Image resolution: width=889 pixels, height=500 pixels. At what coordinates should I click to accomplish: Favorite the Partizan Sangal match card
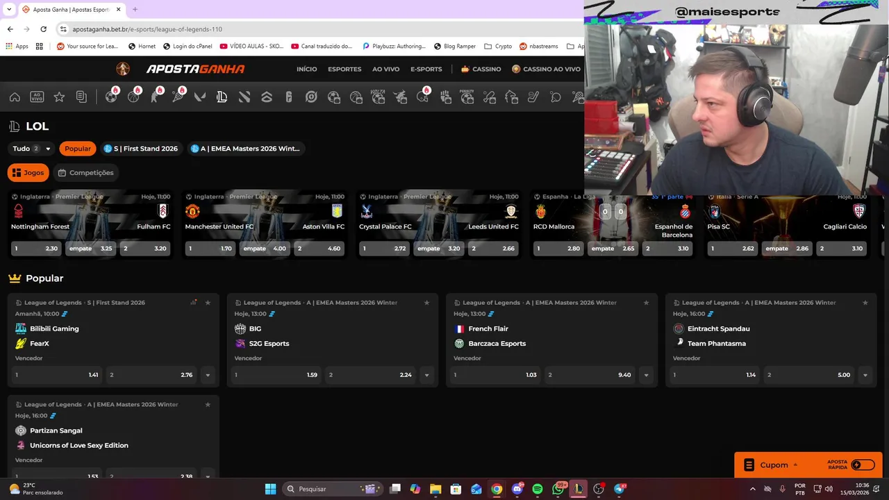coord(208,404)
